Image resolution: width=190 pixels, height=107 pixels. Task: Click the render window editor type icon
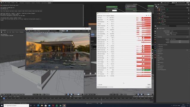coord(27,31)
